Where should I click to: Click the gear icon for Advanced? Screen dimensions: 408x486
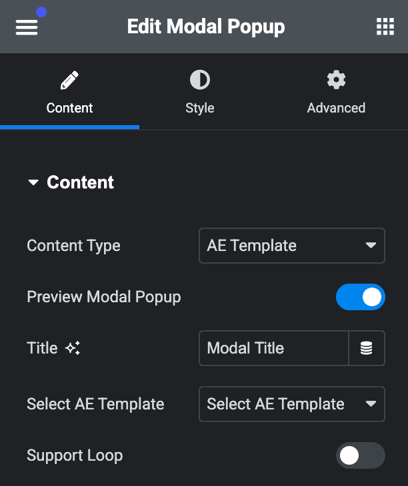[336, 80]
